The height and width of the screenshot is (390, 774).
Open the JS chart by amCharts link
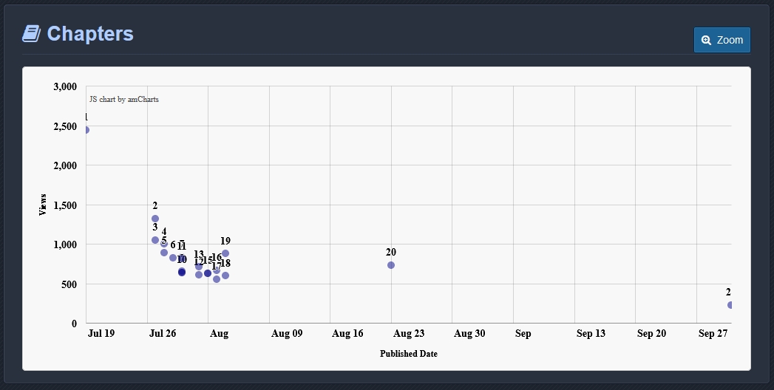[123, 99]
